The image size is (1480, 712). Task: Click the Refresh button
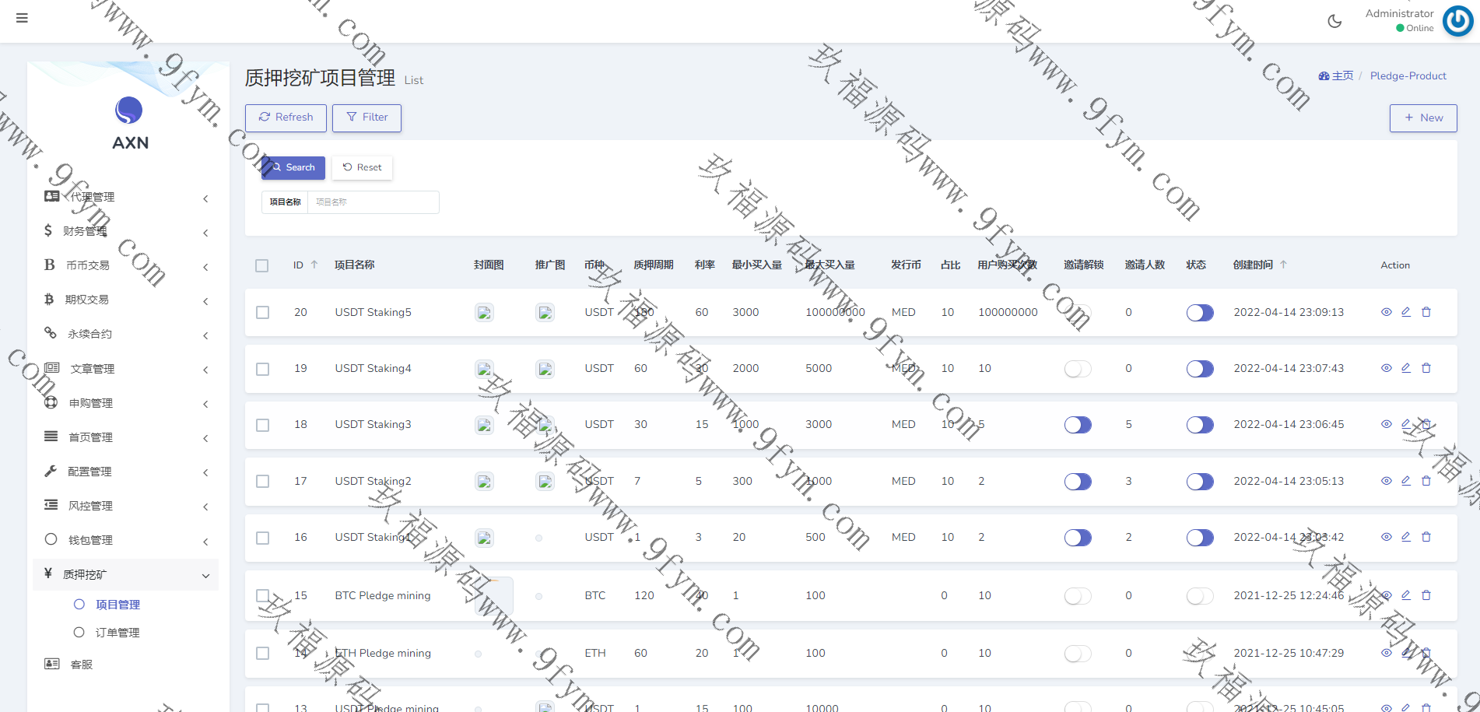(286, 117)
